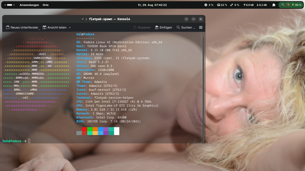This screenshot has width=305, height=171.
Task: Click the battery 93 % indicator
Action: point(296,5)
